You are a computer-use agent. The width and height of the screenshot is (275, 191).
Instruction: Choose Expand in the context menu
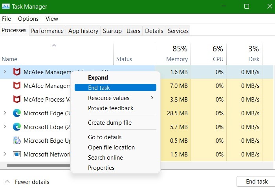(x=115, y=78)
